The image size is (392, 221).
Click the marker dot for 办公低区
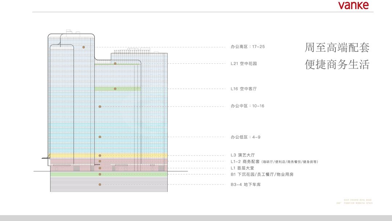pyautogui.click(x=100, y=137)
